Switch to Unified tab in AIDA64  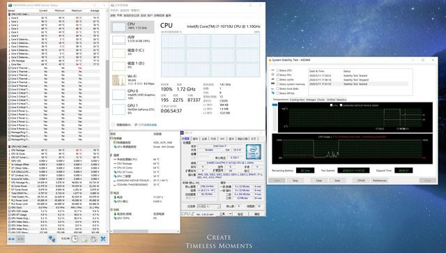(x=331, y=100)
